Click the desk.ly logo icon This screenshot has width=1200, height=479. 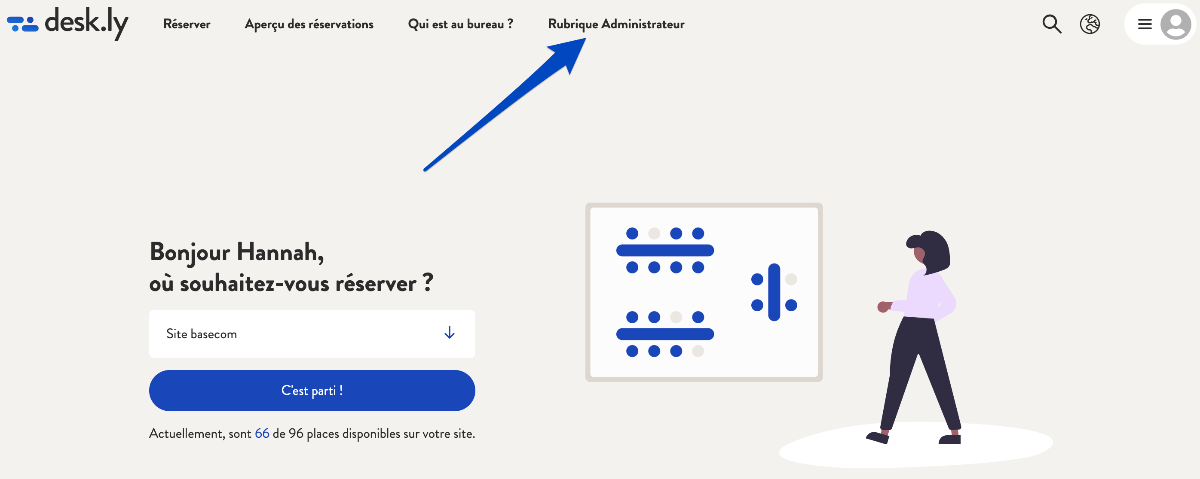(21, 23)
